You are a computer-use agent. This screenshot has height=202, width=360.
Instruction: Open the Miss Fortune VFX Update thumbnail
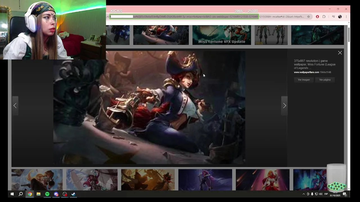coord(222,35)
